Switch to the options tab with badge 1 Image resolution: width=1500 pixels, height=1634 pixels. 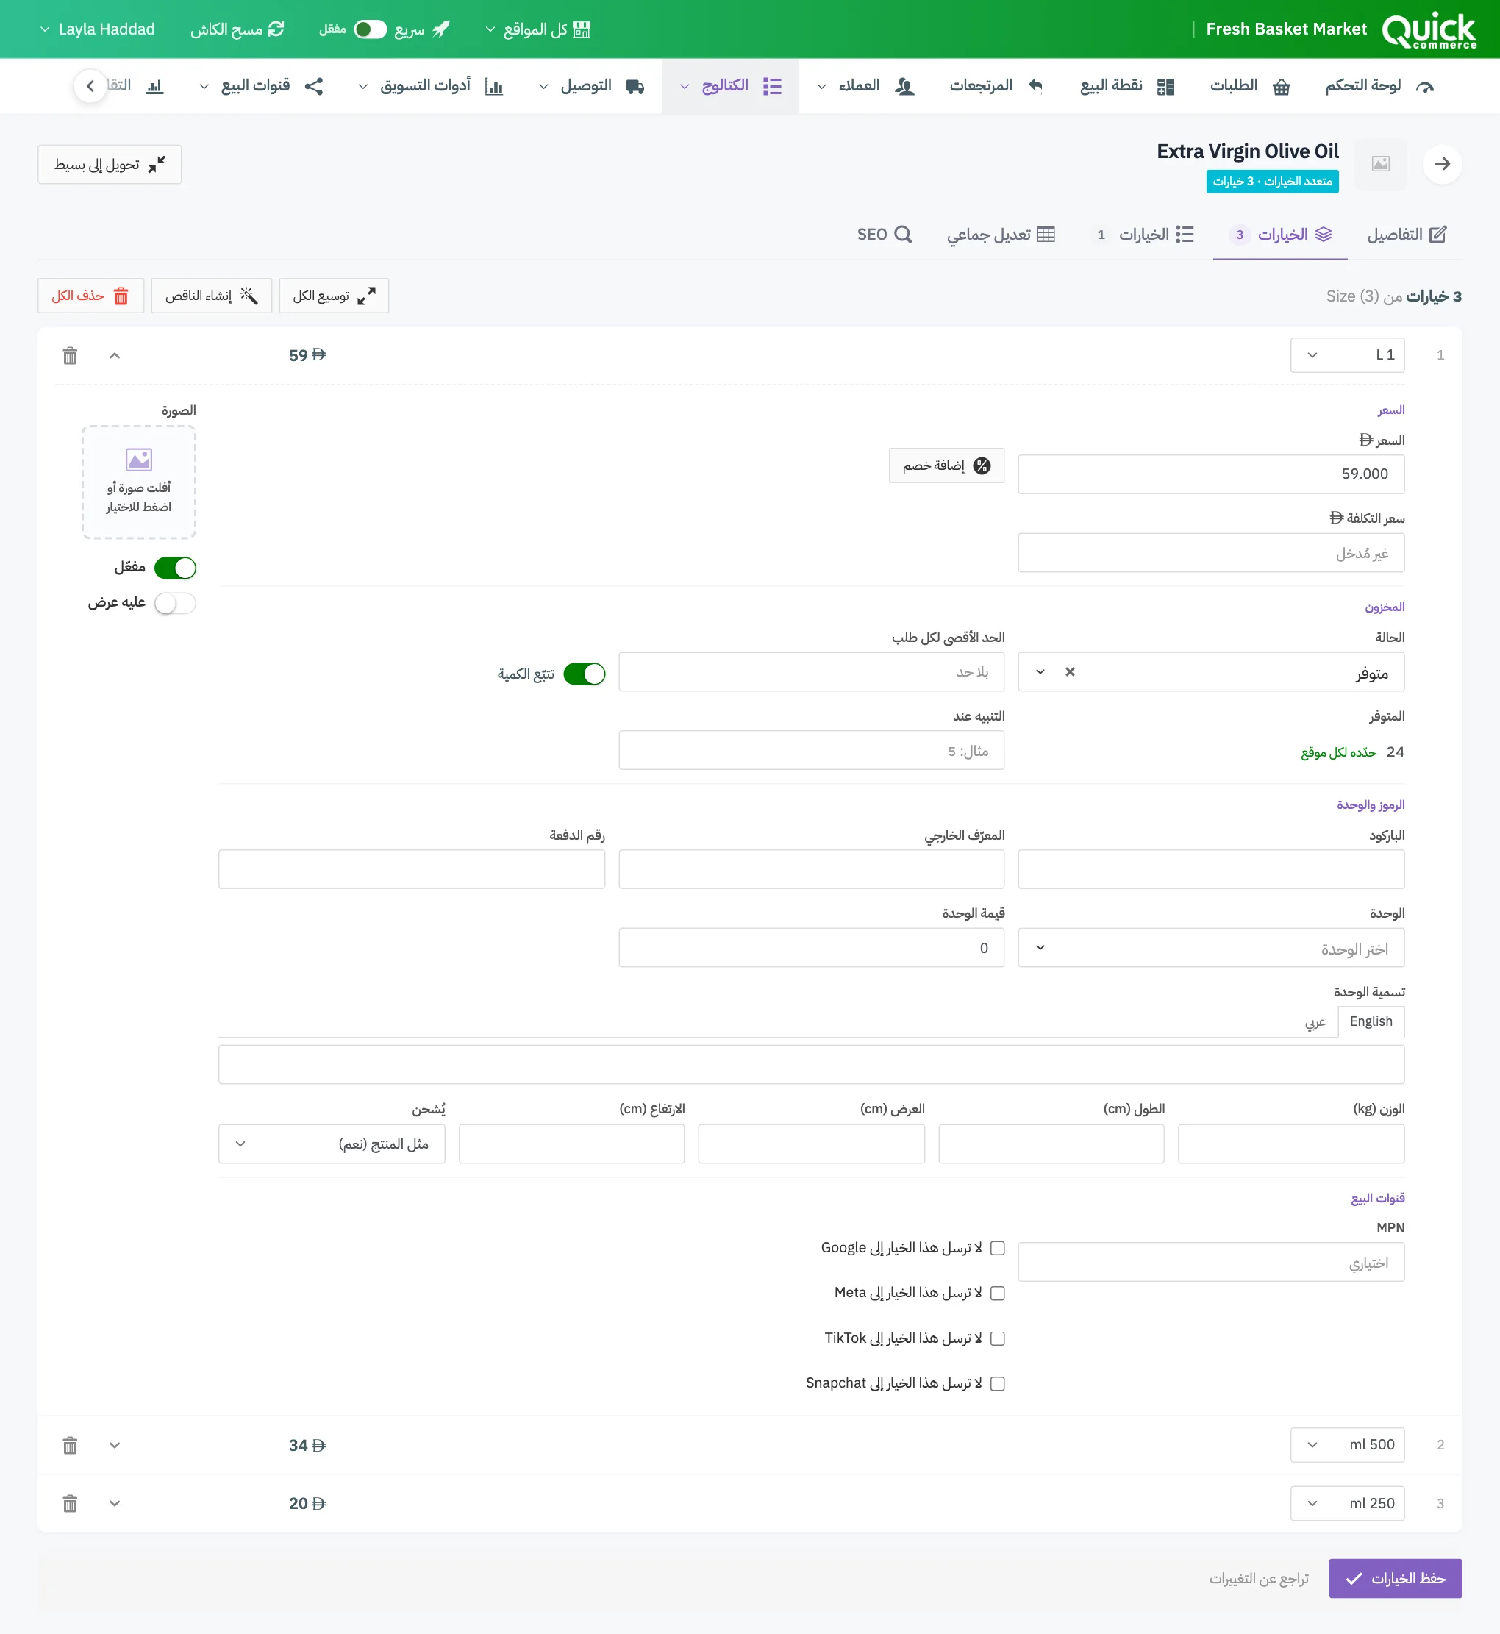pos(1143,235)
